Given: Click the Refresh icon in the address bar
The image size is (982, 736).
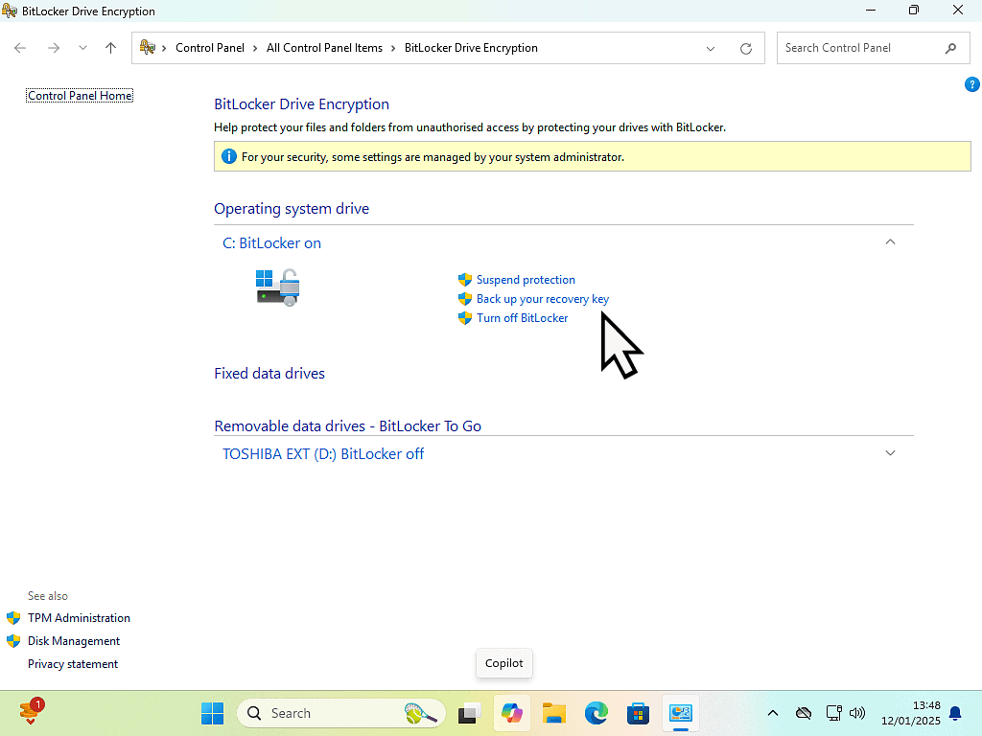Looking at the screenshot, I should click(746, 49).
